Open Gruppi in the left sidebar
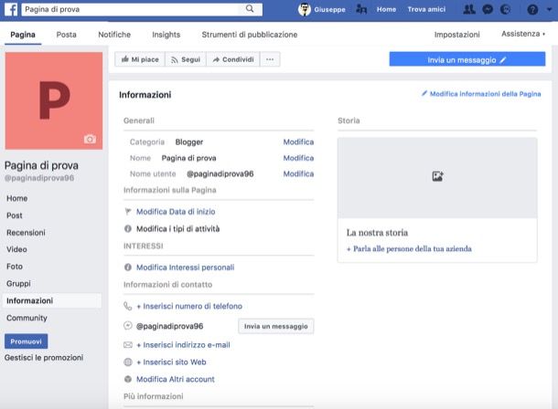The height and width of the screenshot is (409, 558). [18, 284]
